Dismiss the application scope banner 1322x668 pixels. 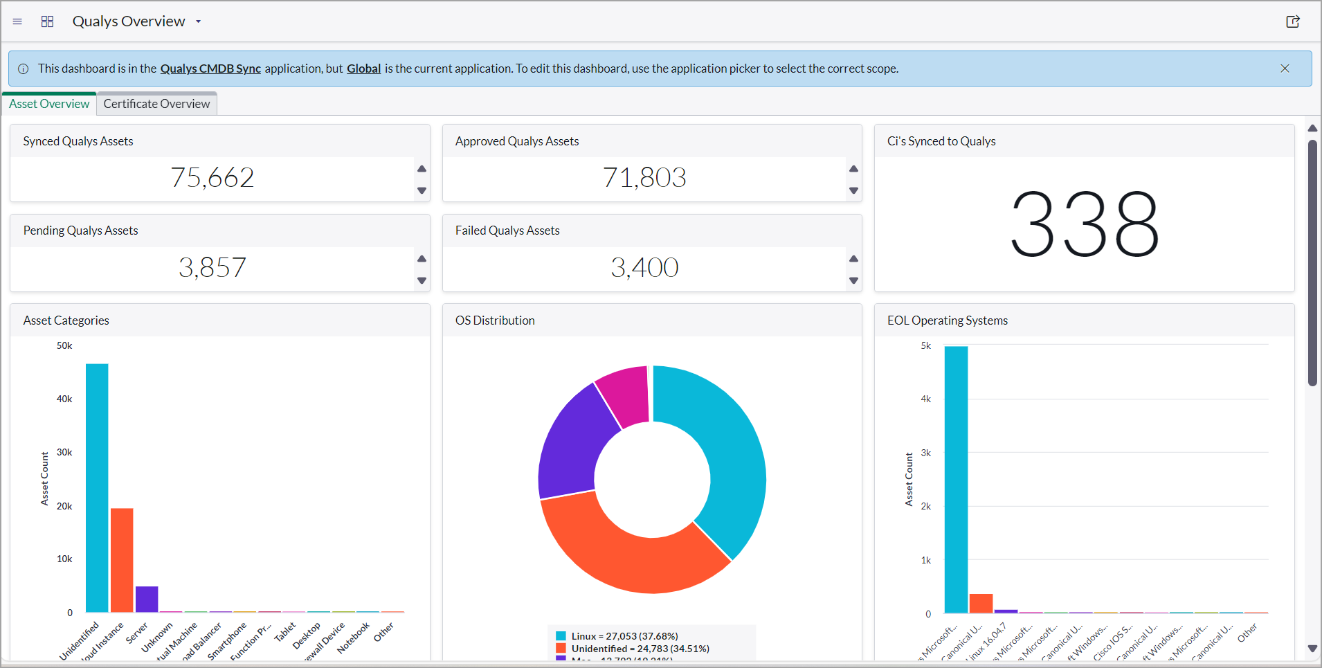(1285, 69)
